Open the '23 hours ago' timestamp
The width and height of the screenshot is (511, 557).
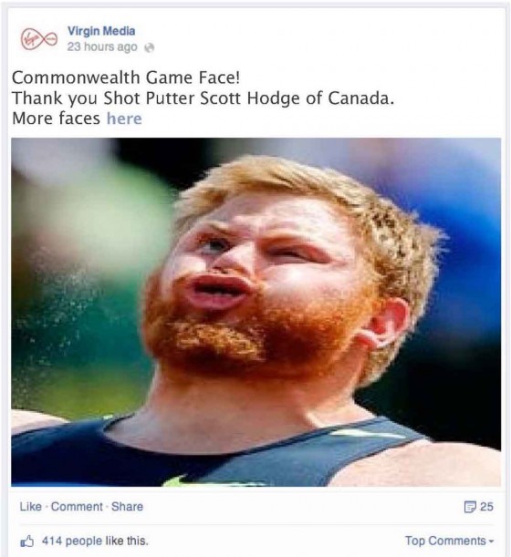(102, 46)
